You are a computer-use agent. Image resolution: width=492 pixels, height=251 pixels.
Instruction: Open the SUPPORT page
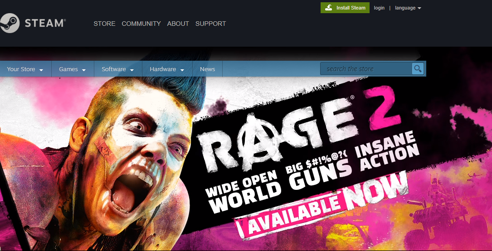tap(210, 24)
